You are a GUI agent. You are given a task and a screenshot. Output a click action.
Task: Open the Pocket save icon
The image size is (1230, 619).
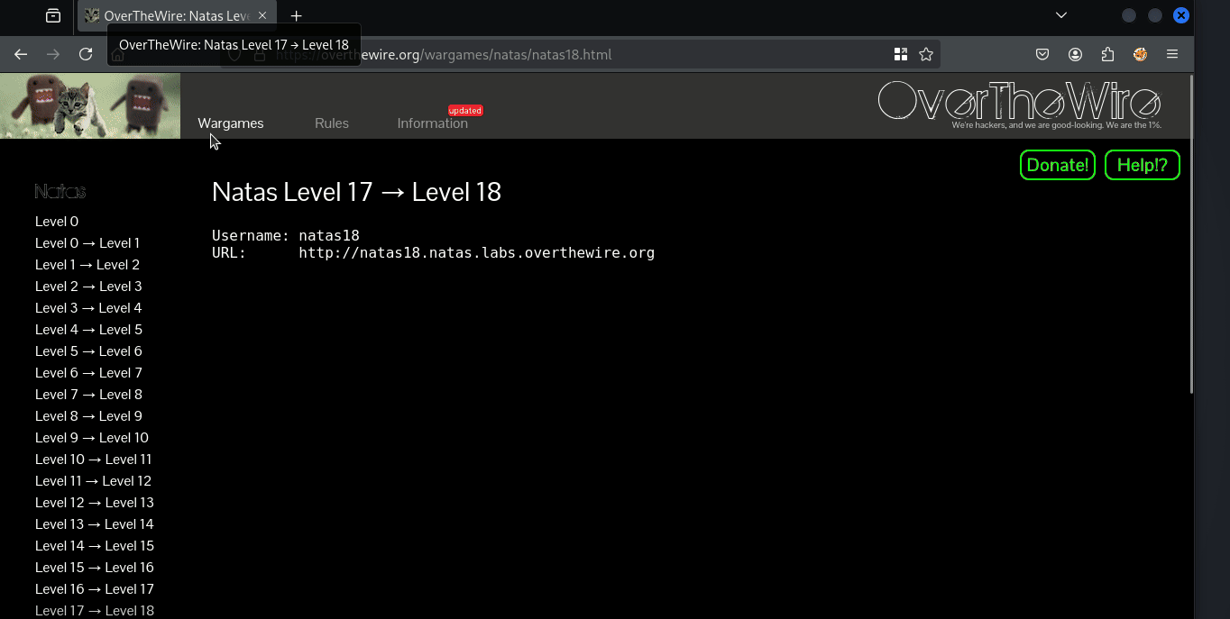click(1042, 54)
